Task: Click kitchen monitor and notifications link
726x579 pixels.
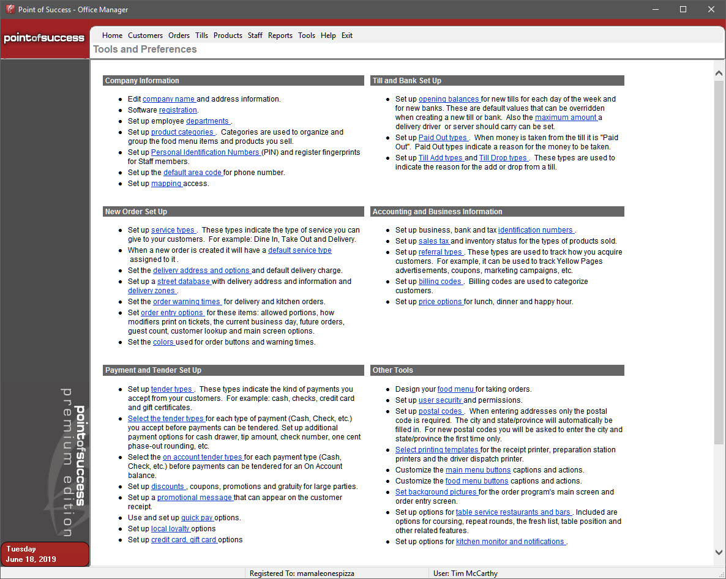Action: click(511, 542)
